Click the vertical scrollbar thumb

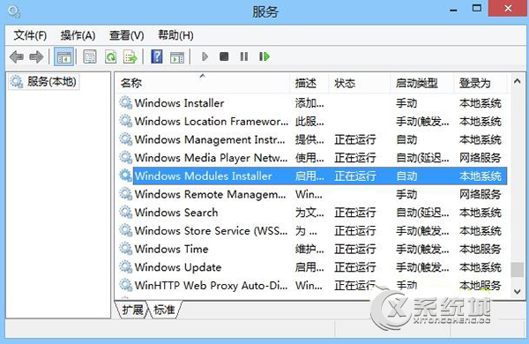[517, 270]
